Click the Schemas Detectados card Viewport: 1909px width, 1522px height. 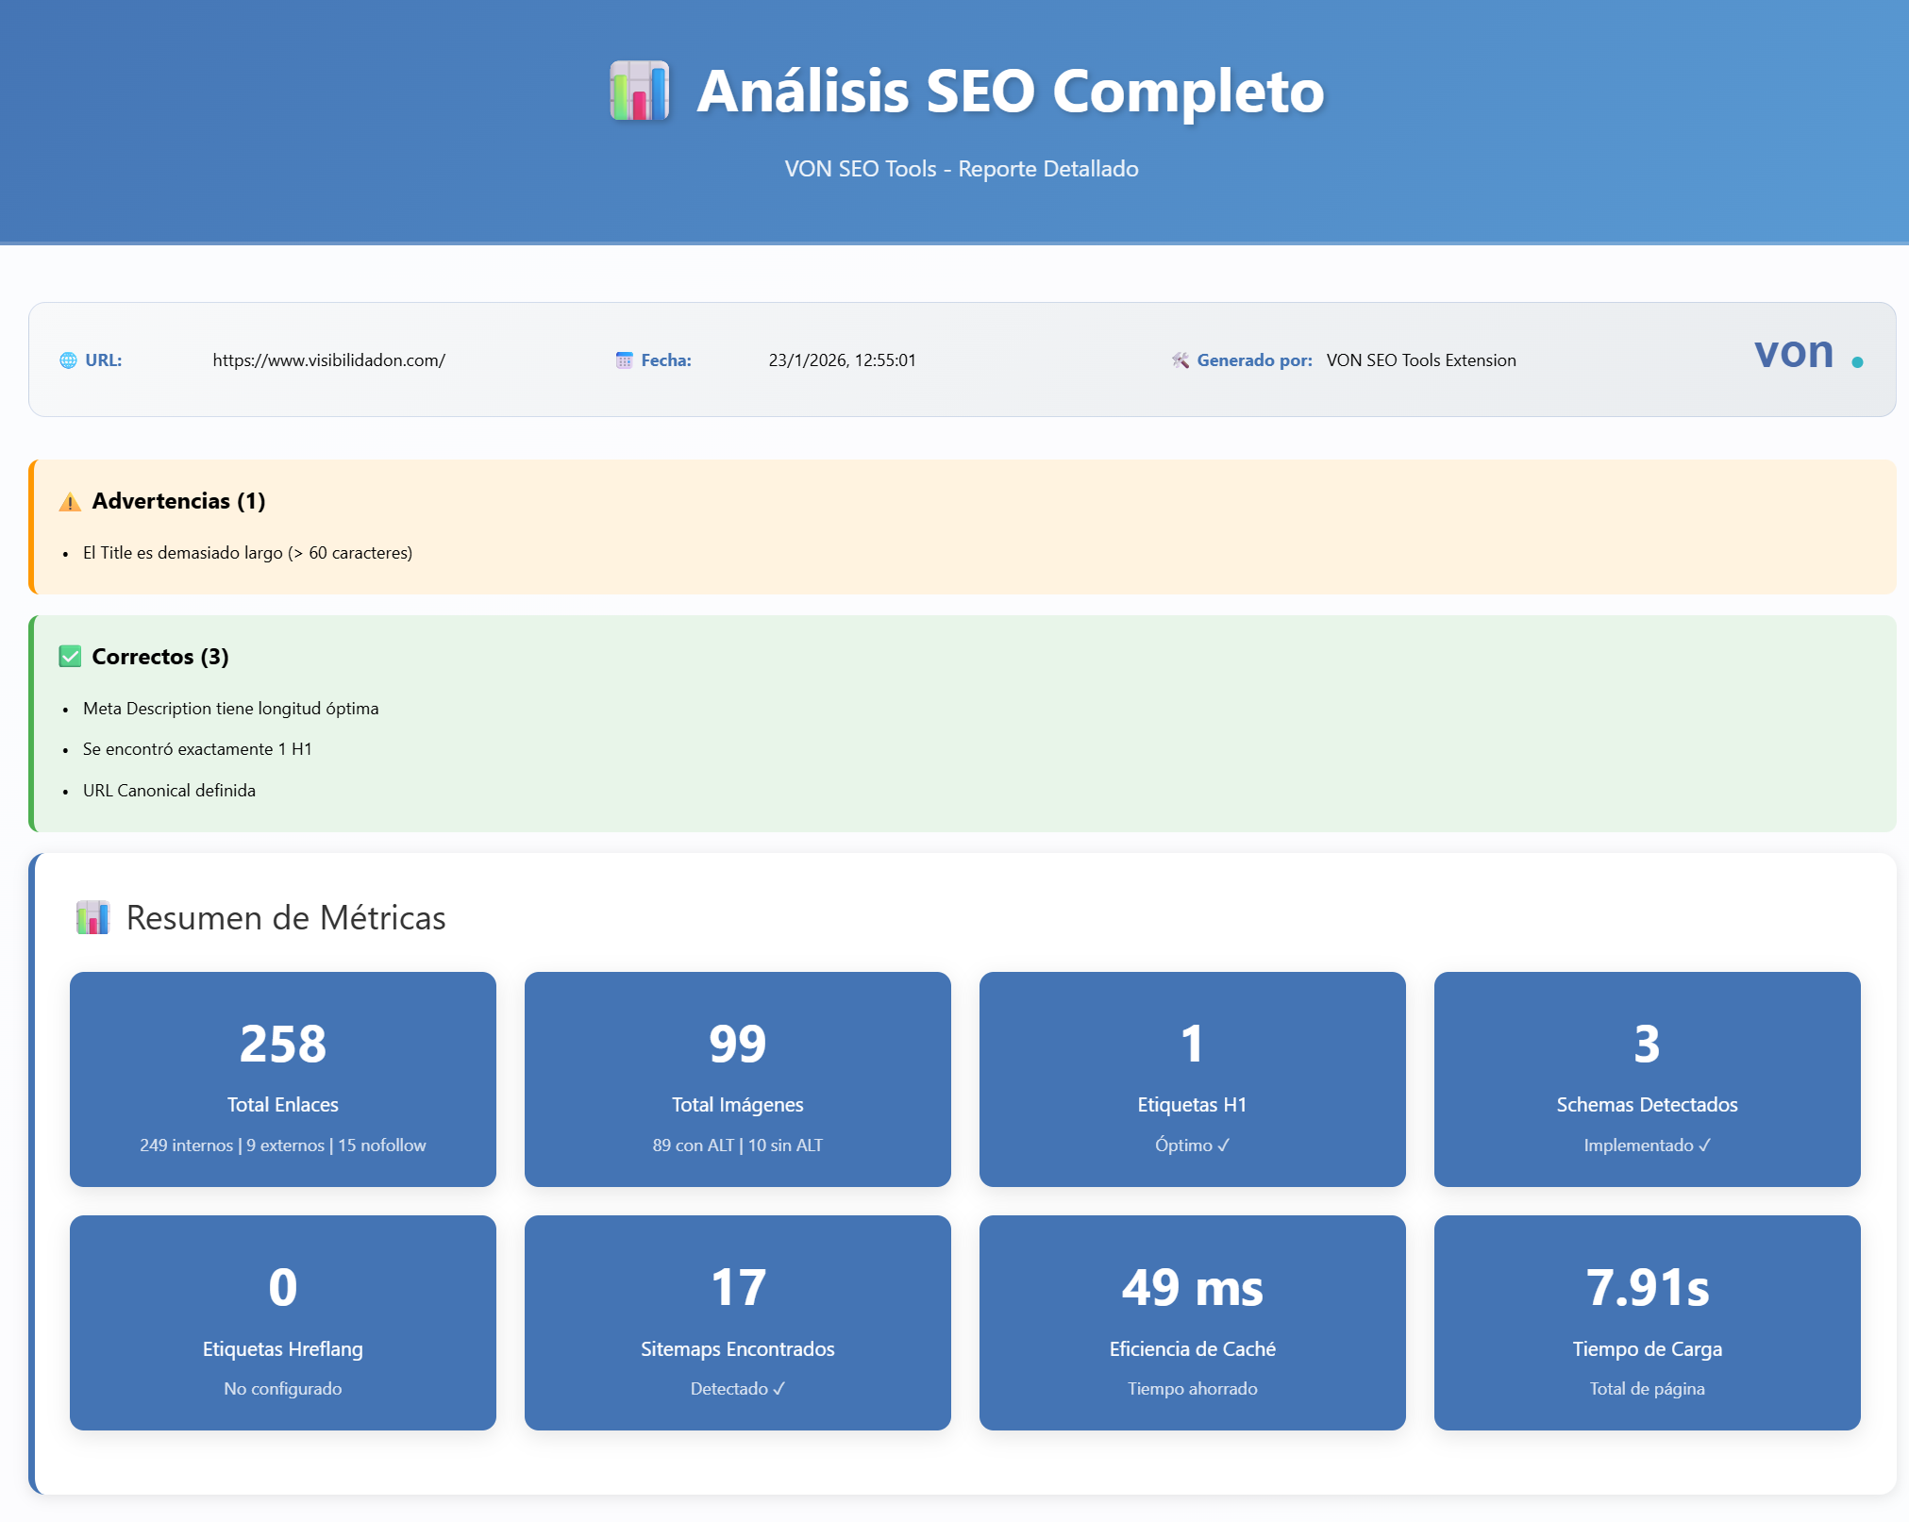pyautogui.click(x=1647, y=1079)
